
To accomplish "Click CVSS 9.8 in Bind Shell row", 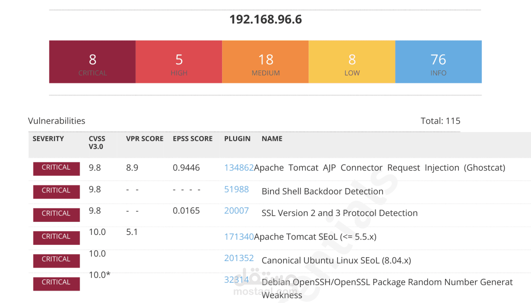I will coord(95,189).
